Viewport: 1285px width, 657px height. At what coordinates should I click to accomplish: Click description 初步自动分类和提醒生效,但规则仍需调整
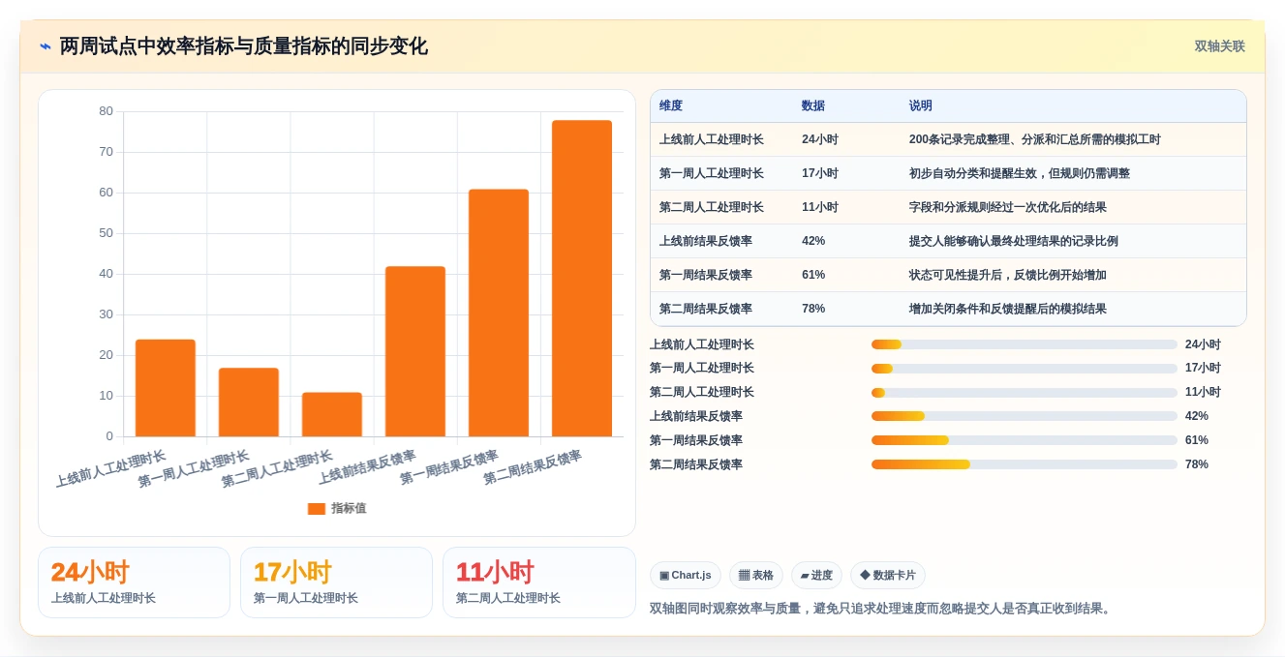click(x=1020, y=173)
